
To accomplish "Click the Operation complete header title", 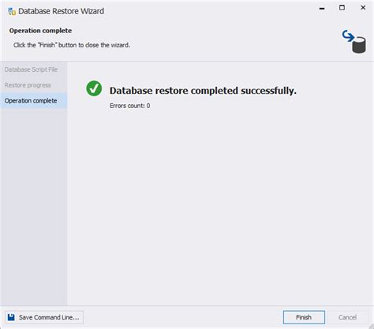I will coord(40,31).
